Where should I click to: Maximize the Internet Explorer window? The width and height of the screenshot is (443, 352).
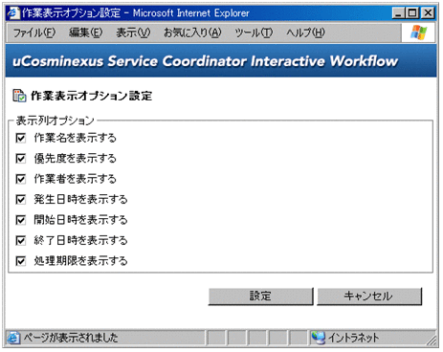[x=412, y=13]
